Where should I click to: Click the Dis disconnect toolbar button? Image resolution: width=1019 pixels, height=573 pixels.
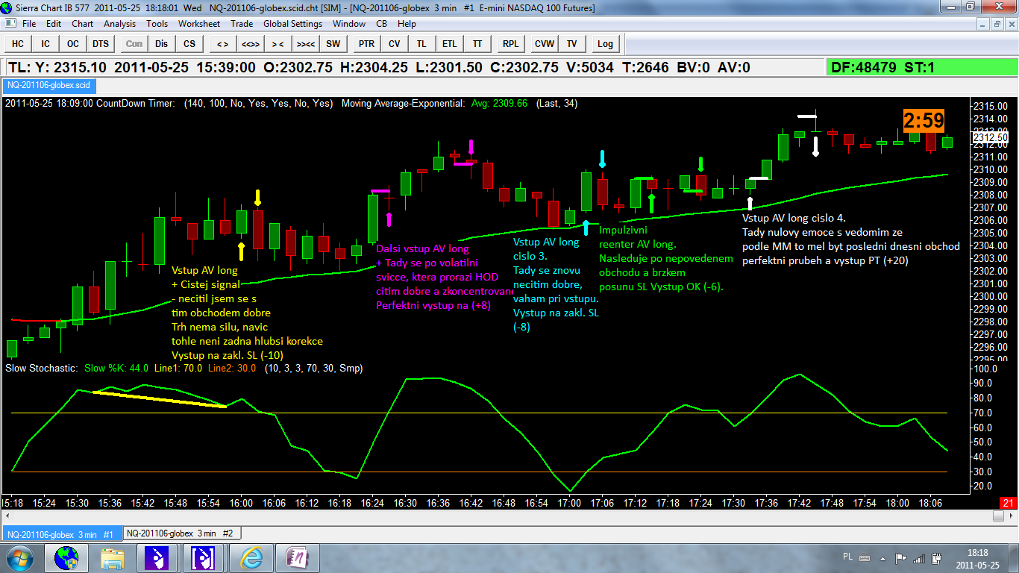pyautogui.click(x=162, y=44)
